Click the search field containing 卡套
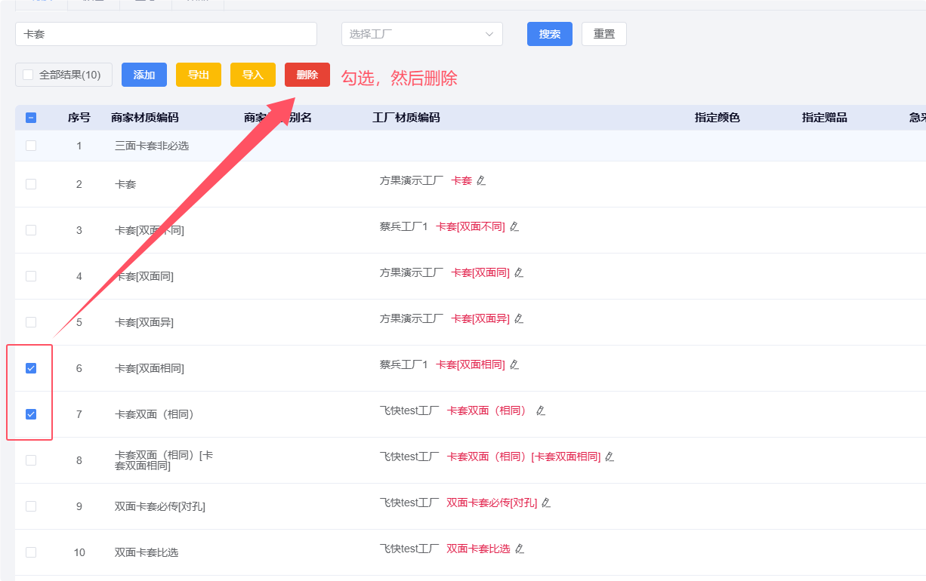Viewport: 926px width, 581px height. (166, 34)
